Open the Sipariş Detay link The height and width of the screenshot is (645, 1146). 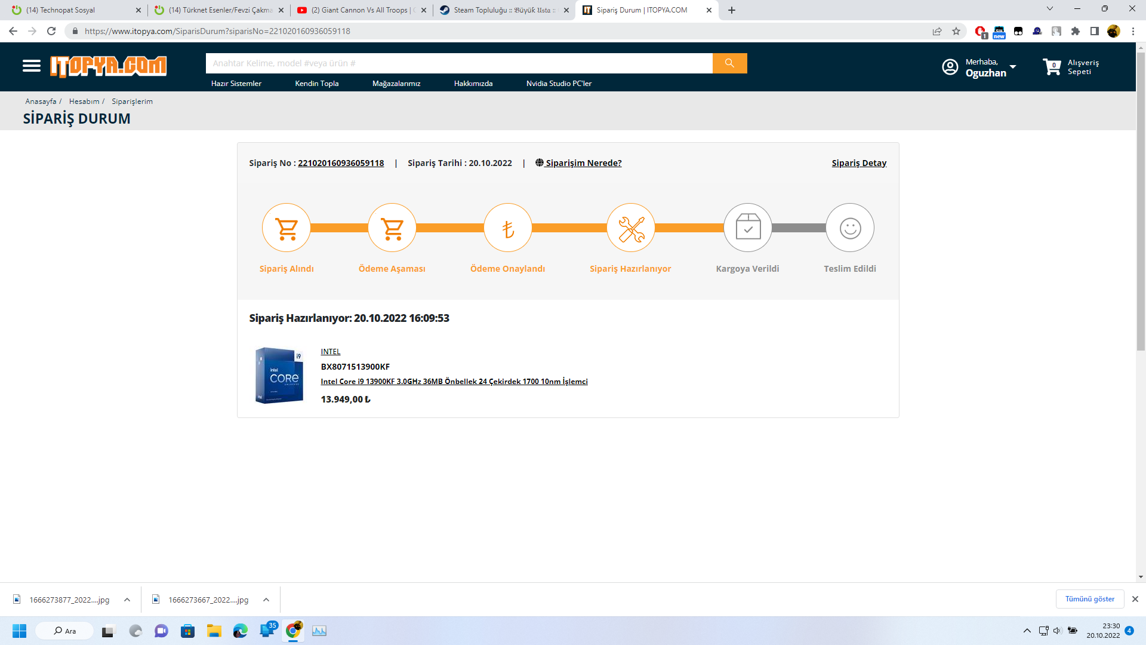point(859,163)
